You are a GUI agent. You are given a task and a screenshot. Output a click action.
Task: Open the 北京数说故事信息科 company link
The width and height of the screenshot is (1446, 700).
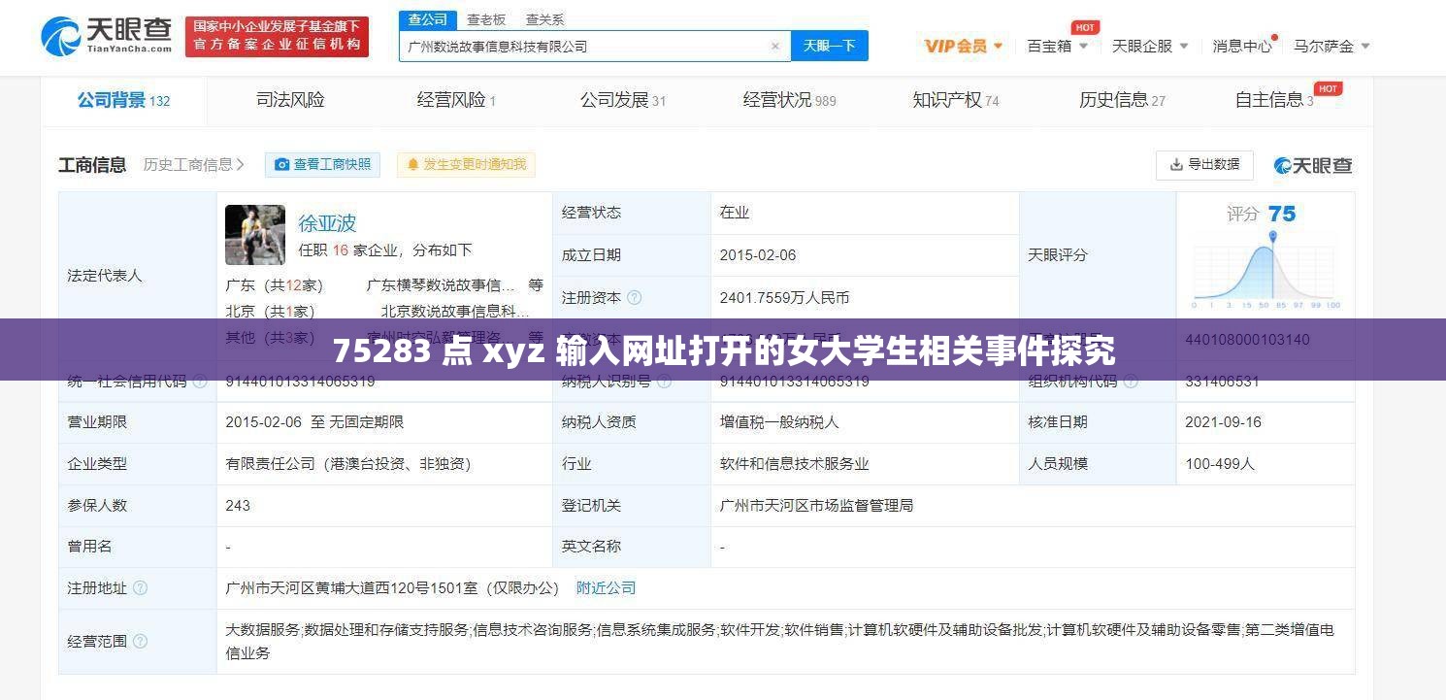click(455, 312)
